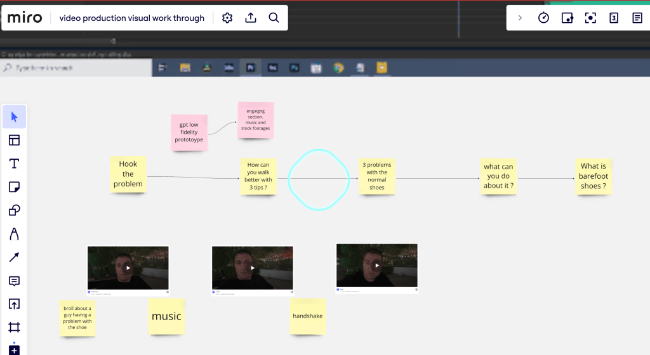Click the board title text
This screenshot has width=650, height=355.
coord(132,18)
